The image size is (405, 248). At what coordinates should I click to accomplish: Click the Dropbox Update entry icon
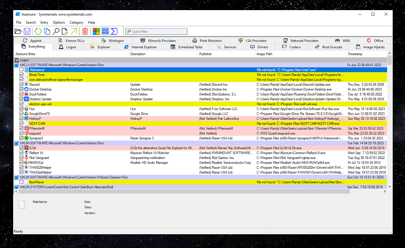tap(26, 99)
